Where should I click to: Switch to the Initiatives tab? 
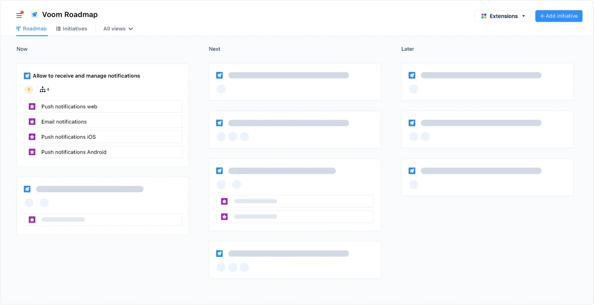point(75,29)
